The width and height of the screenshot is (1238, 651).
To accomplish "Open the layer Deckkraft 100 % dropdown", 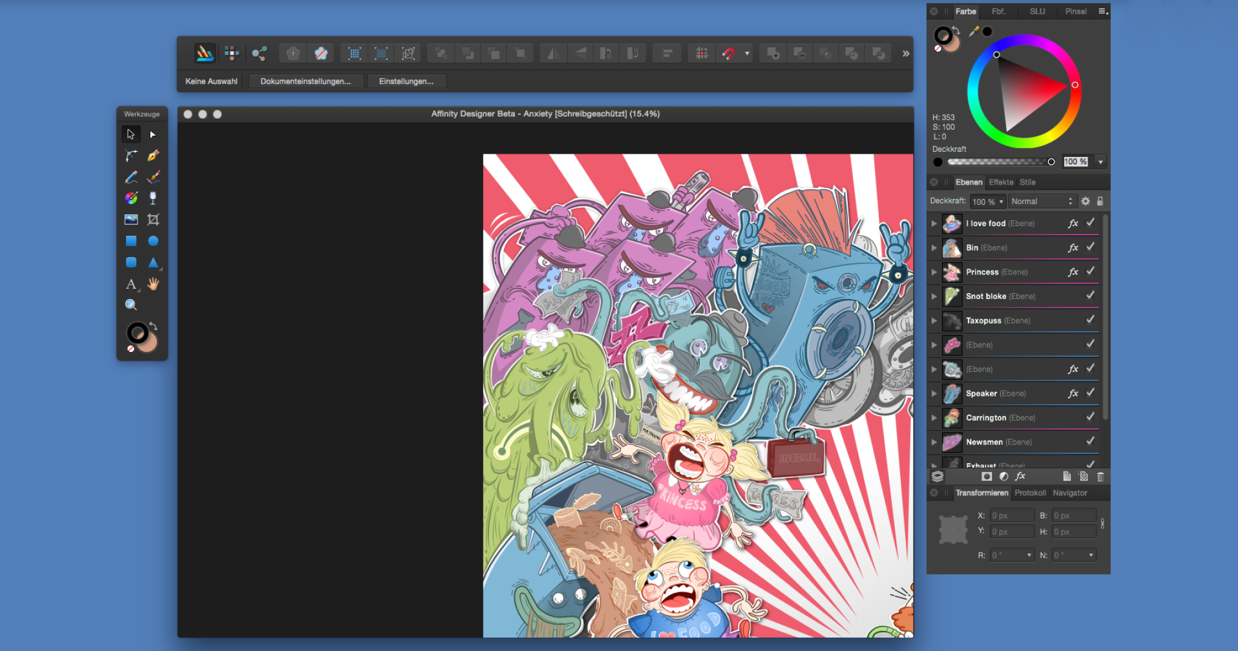I will point(988,201).
